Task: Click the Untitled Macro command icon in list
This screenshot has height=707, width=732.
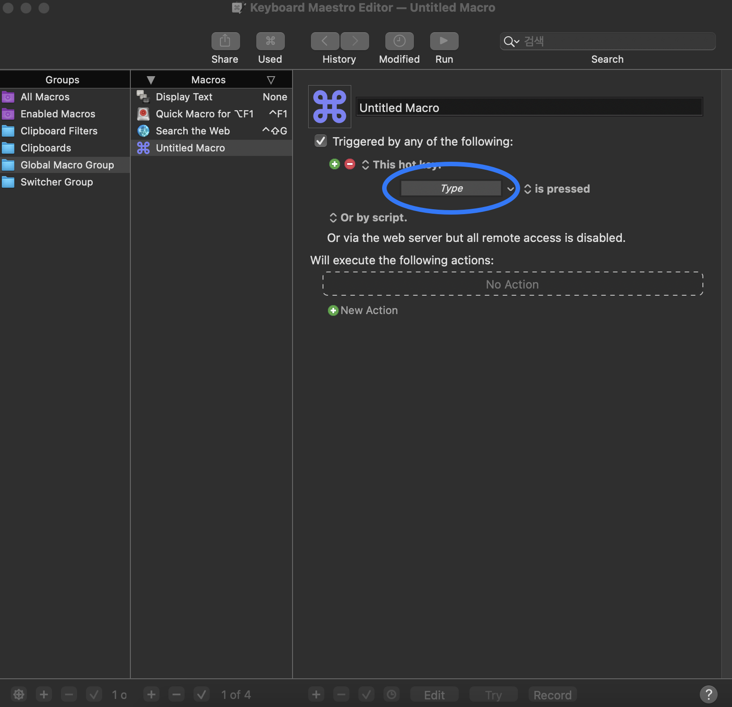Action: (x=143, y=148)
